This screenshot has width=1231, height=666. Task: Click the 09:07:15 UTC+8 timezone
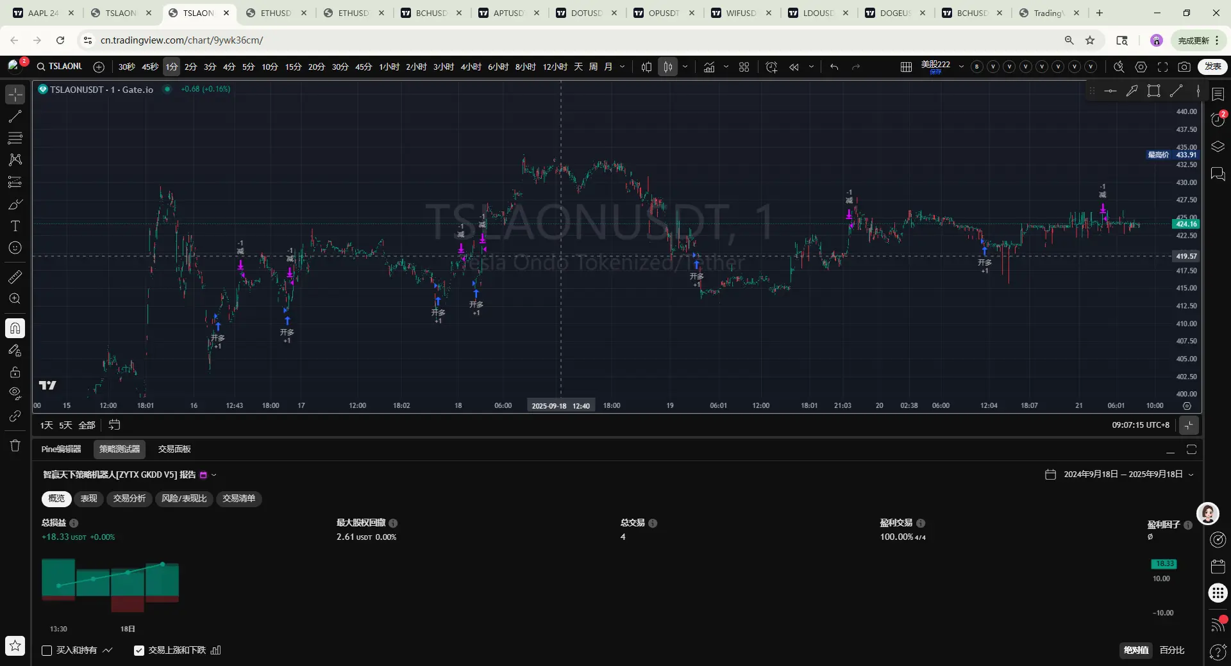pos(1141,425)
